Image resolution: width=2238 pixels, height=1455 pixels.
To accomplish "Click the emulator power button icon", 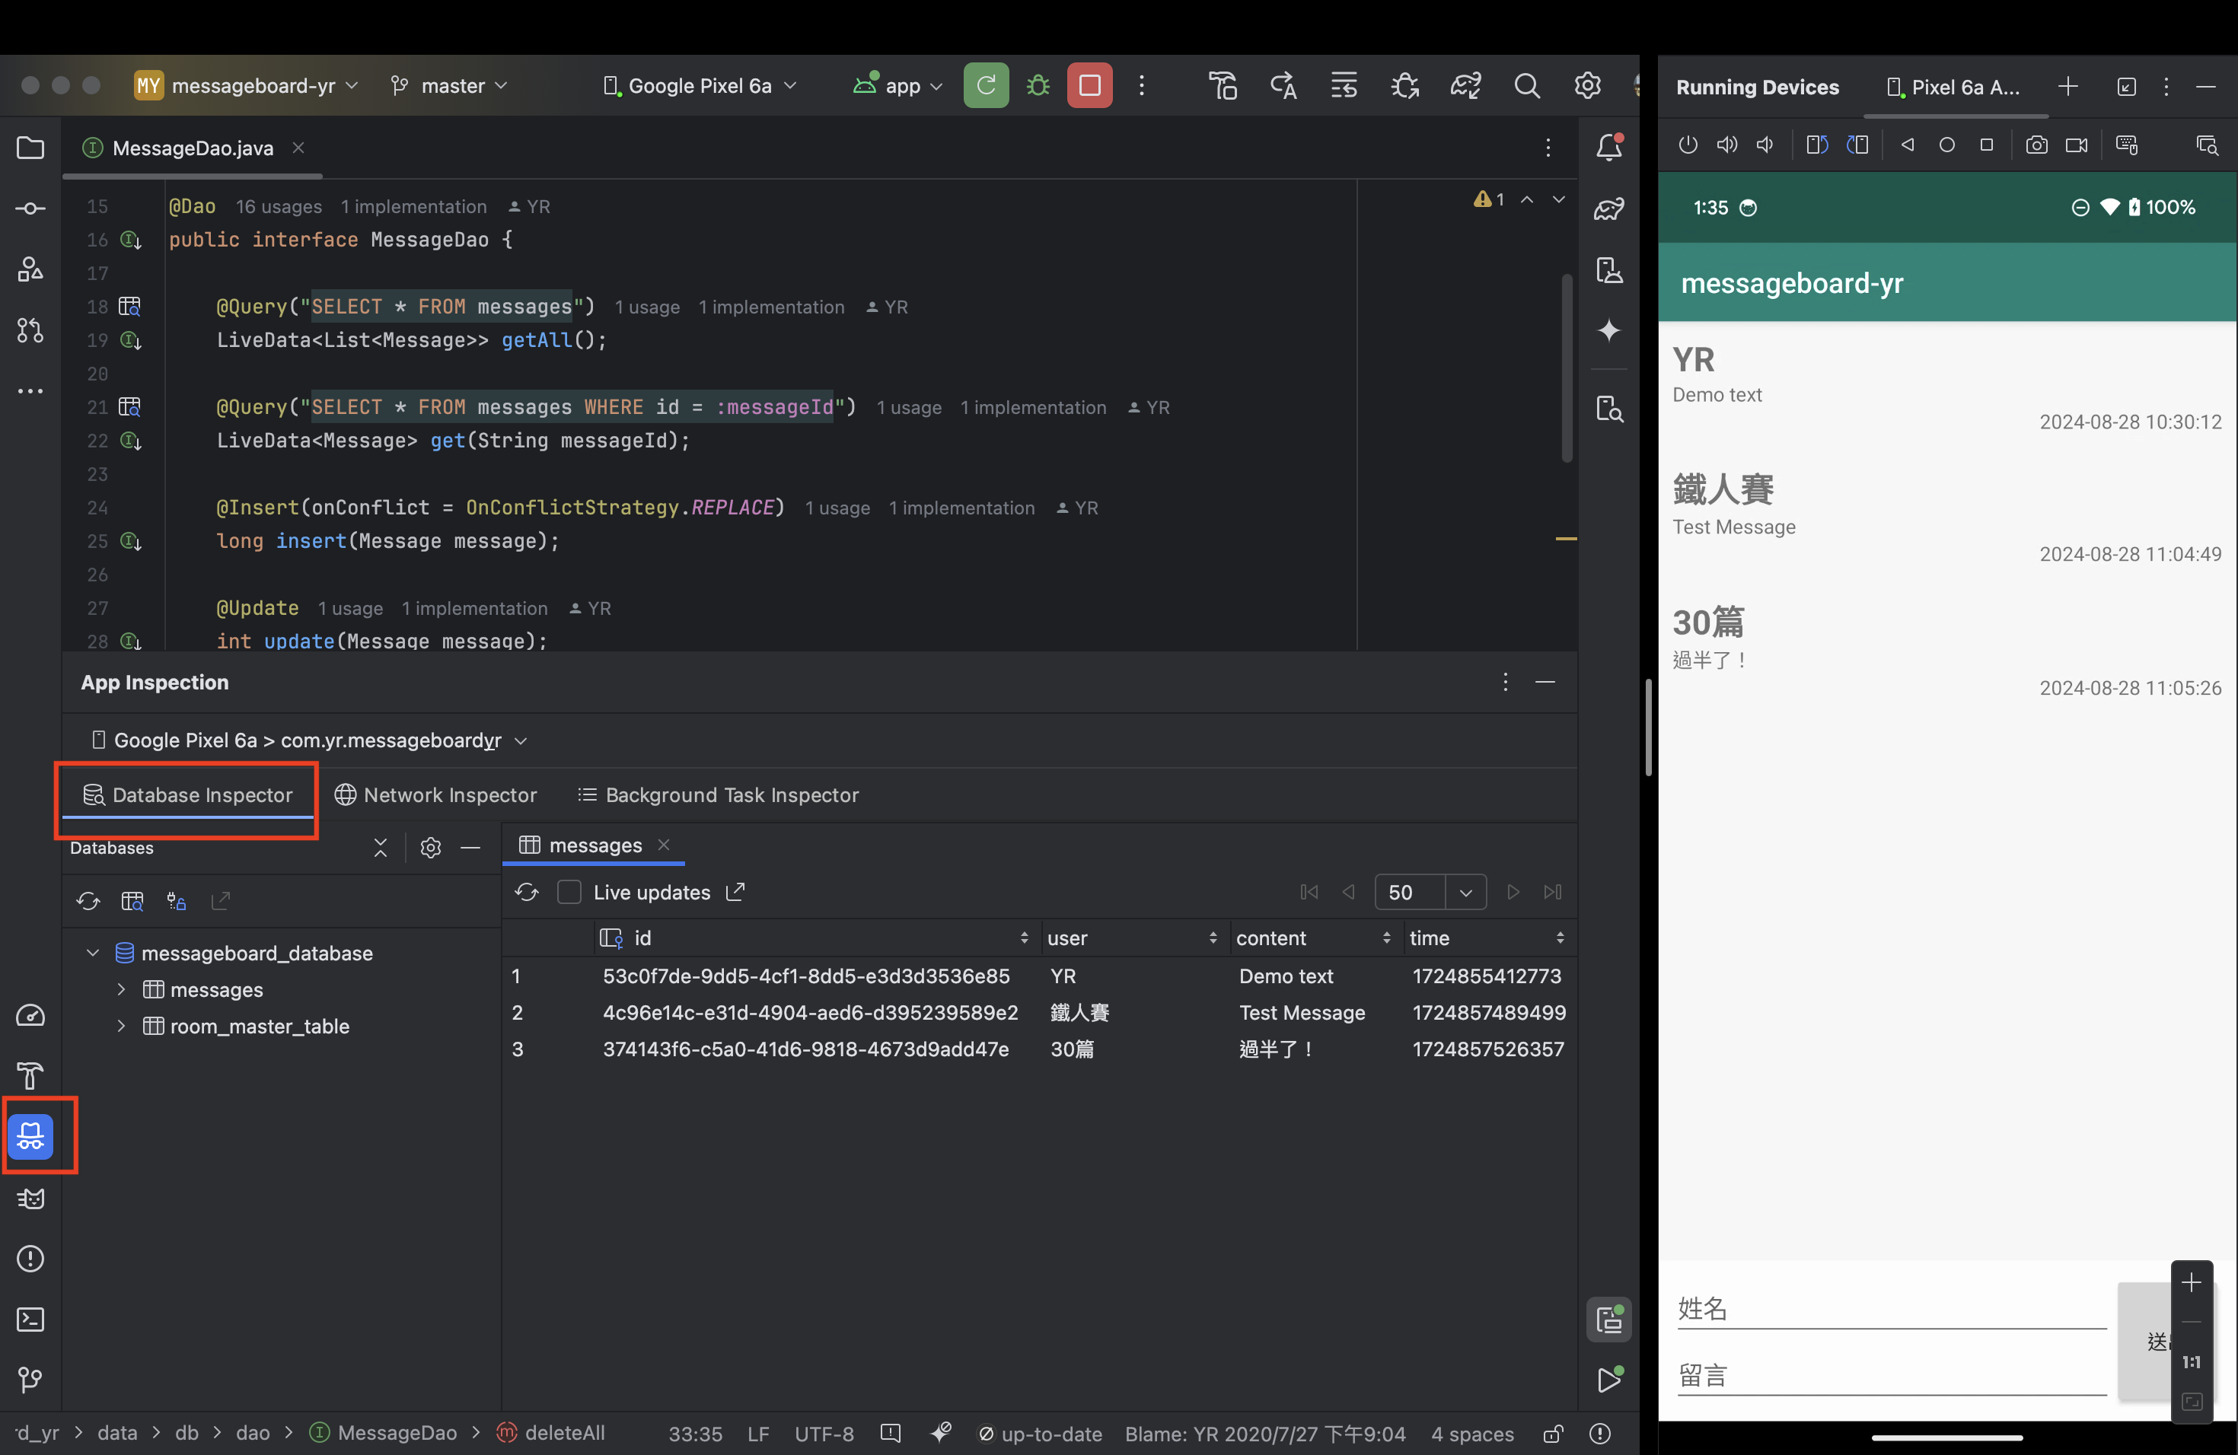I will tap(1688, 145).
